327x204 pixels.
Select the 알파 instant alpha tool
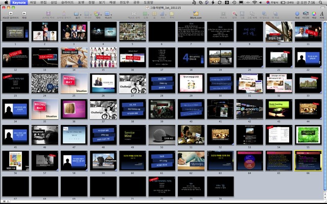(x=235, y=14)
